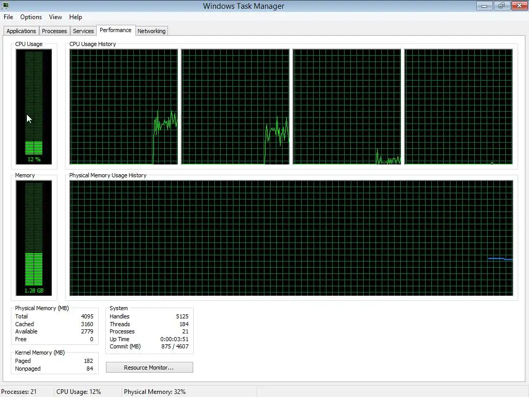Click the third CPU usage history graph
529x397 pixels.
[x=347, y=106]
